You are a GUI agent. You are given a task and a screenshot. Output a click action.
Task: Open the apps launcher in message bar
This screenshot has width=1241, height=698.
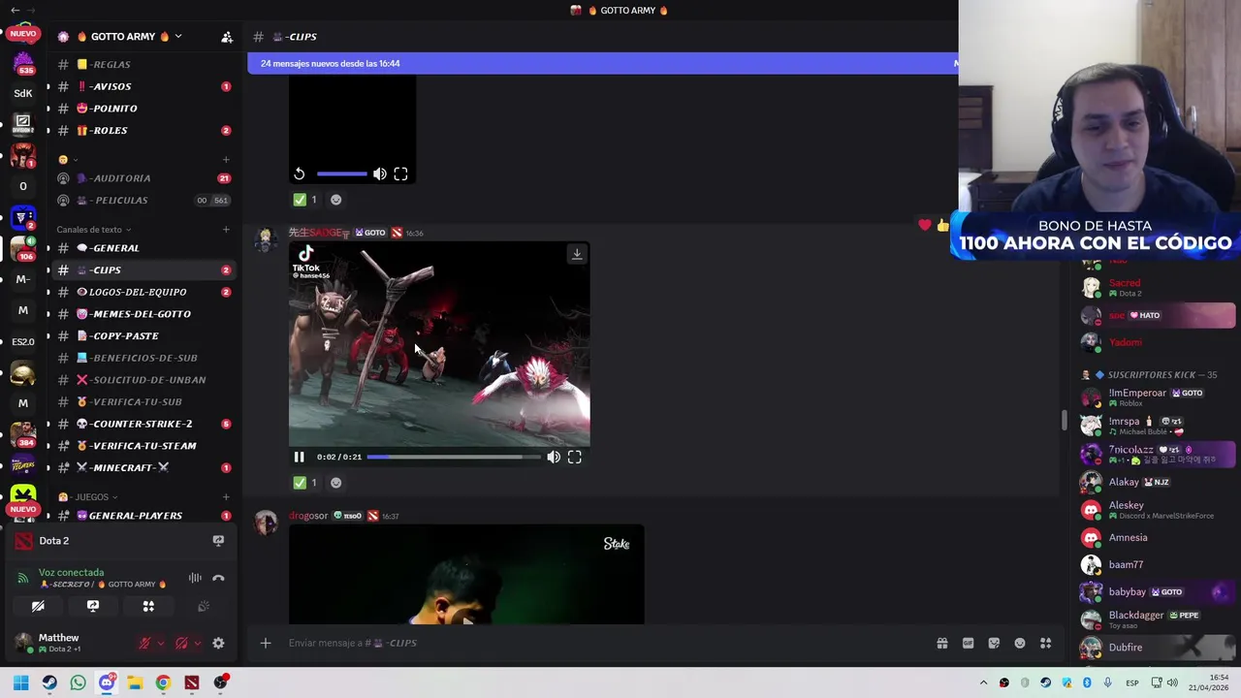[1045, 643]
